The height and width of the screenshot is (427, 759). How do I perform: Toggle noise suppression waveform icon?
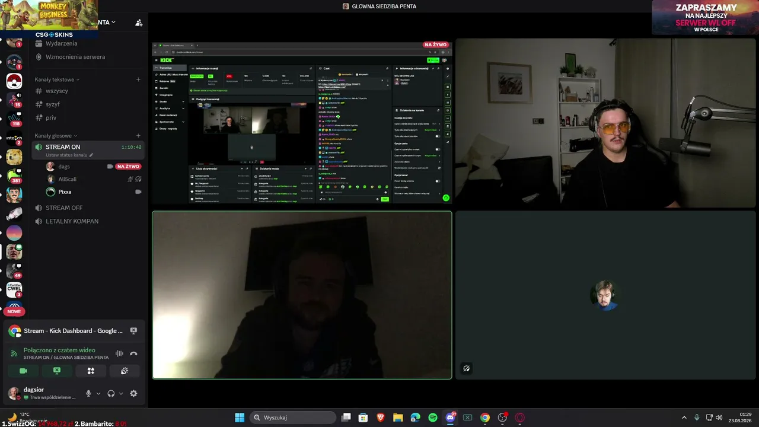pyautogui.click(x=119, y=353)
